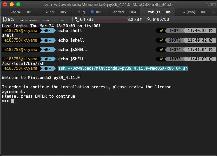Click the user icon beside e185758
The height and width of the screenshot is (156, 217).
point(148,19)
